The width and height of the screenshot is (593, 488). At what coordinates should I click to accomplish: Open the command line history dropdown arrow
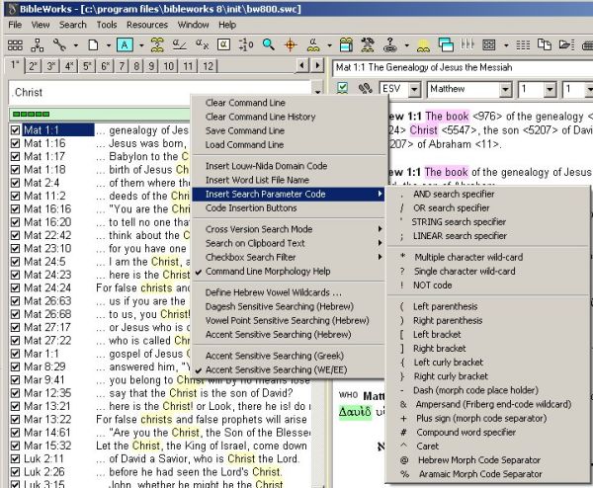coord(317,92)
